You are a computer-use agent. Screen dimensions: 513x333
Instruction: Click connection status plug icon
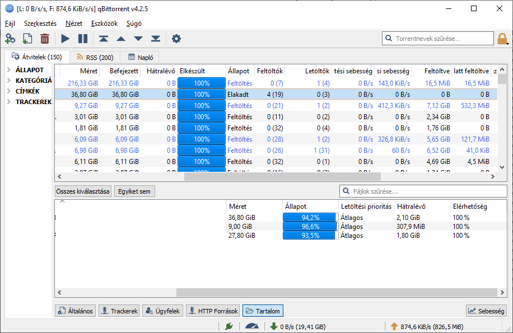click(x=229, y=326)
